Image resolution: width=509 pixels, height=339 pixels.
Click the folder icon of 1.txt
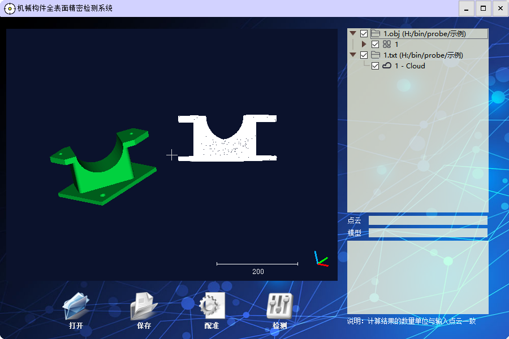374,55
